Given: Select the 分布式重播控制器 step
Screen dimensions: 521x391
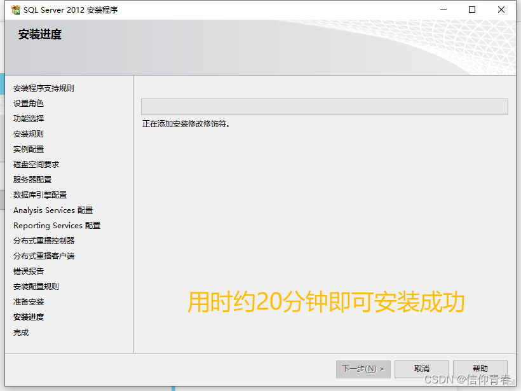Looking at the screenshot, I should [44, 241].
